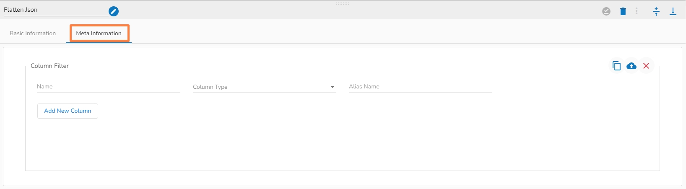686x189 pixels.
Task: Select the Meta Information tab
Action: [x=99, y=33]
